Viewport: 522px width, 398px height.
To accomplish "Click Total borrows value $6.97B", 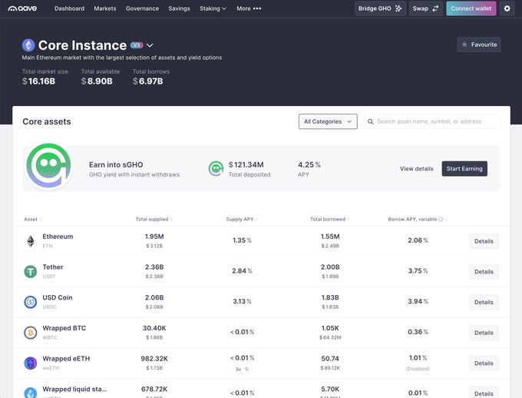I will coord(148,81).
